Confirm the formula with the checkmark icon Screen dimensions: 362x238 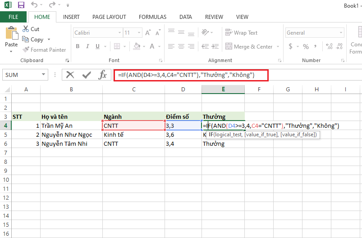pos(87,75)
